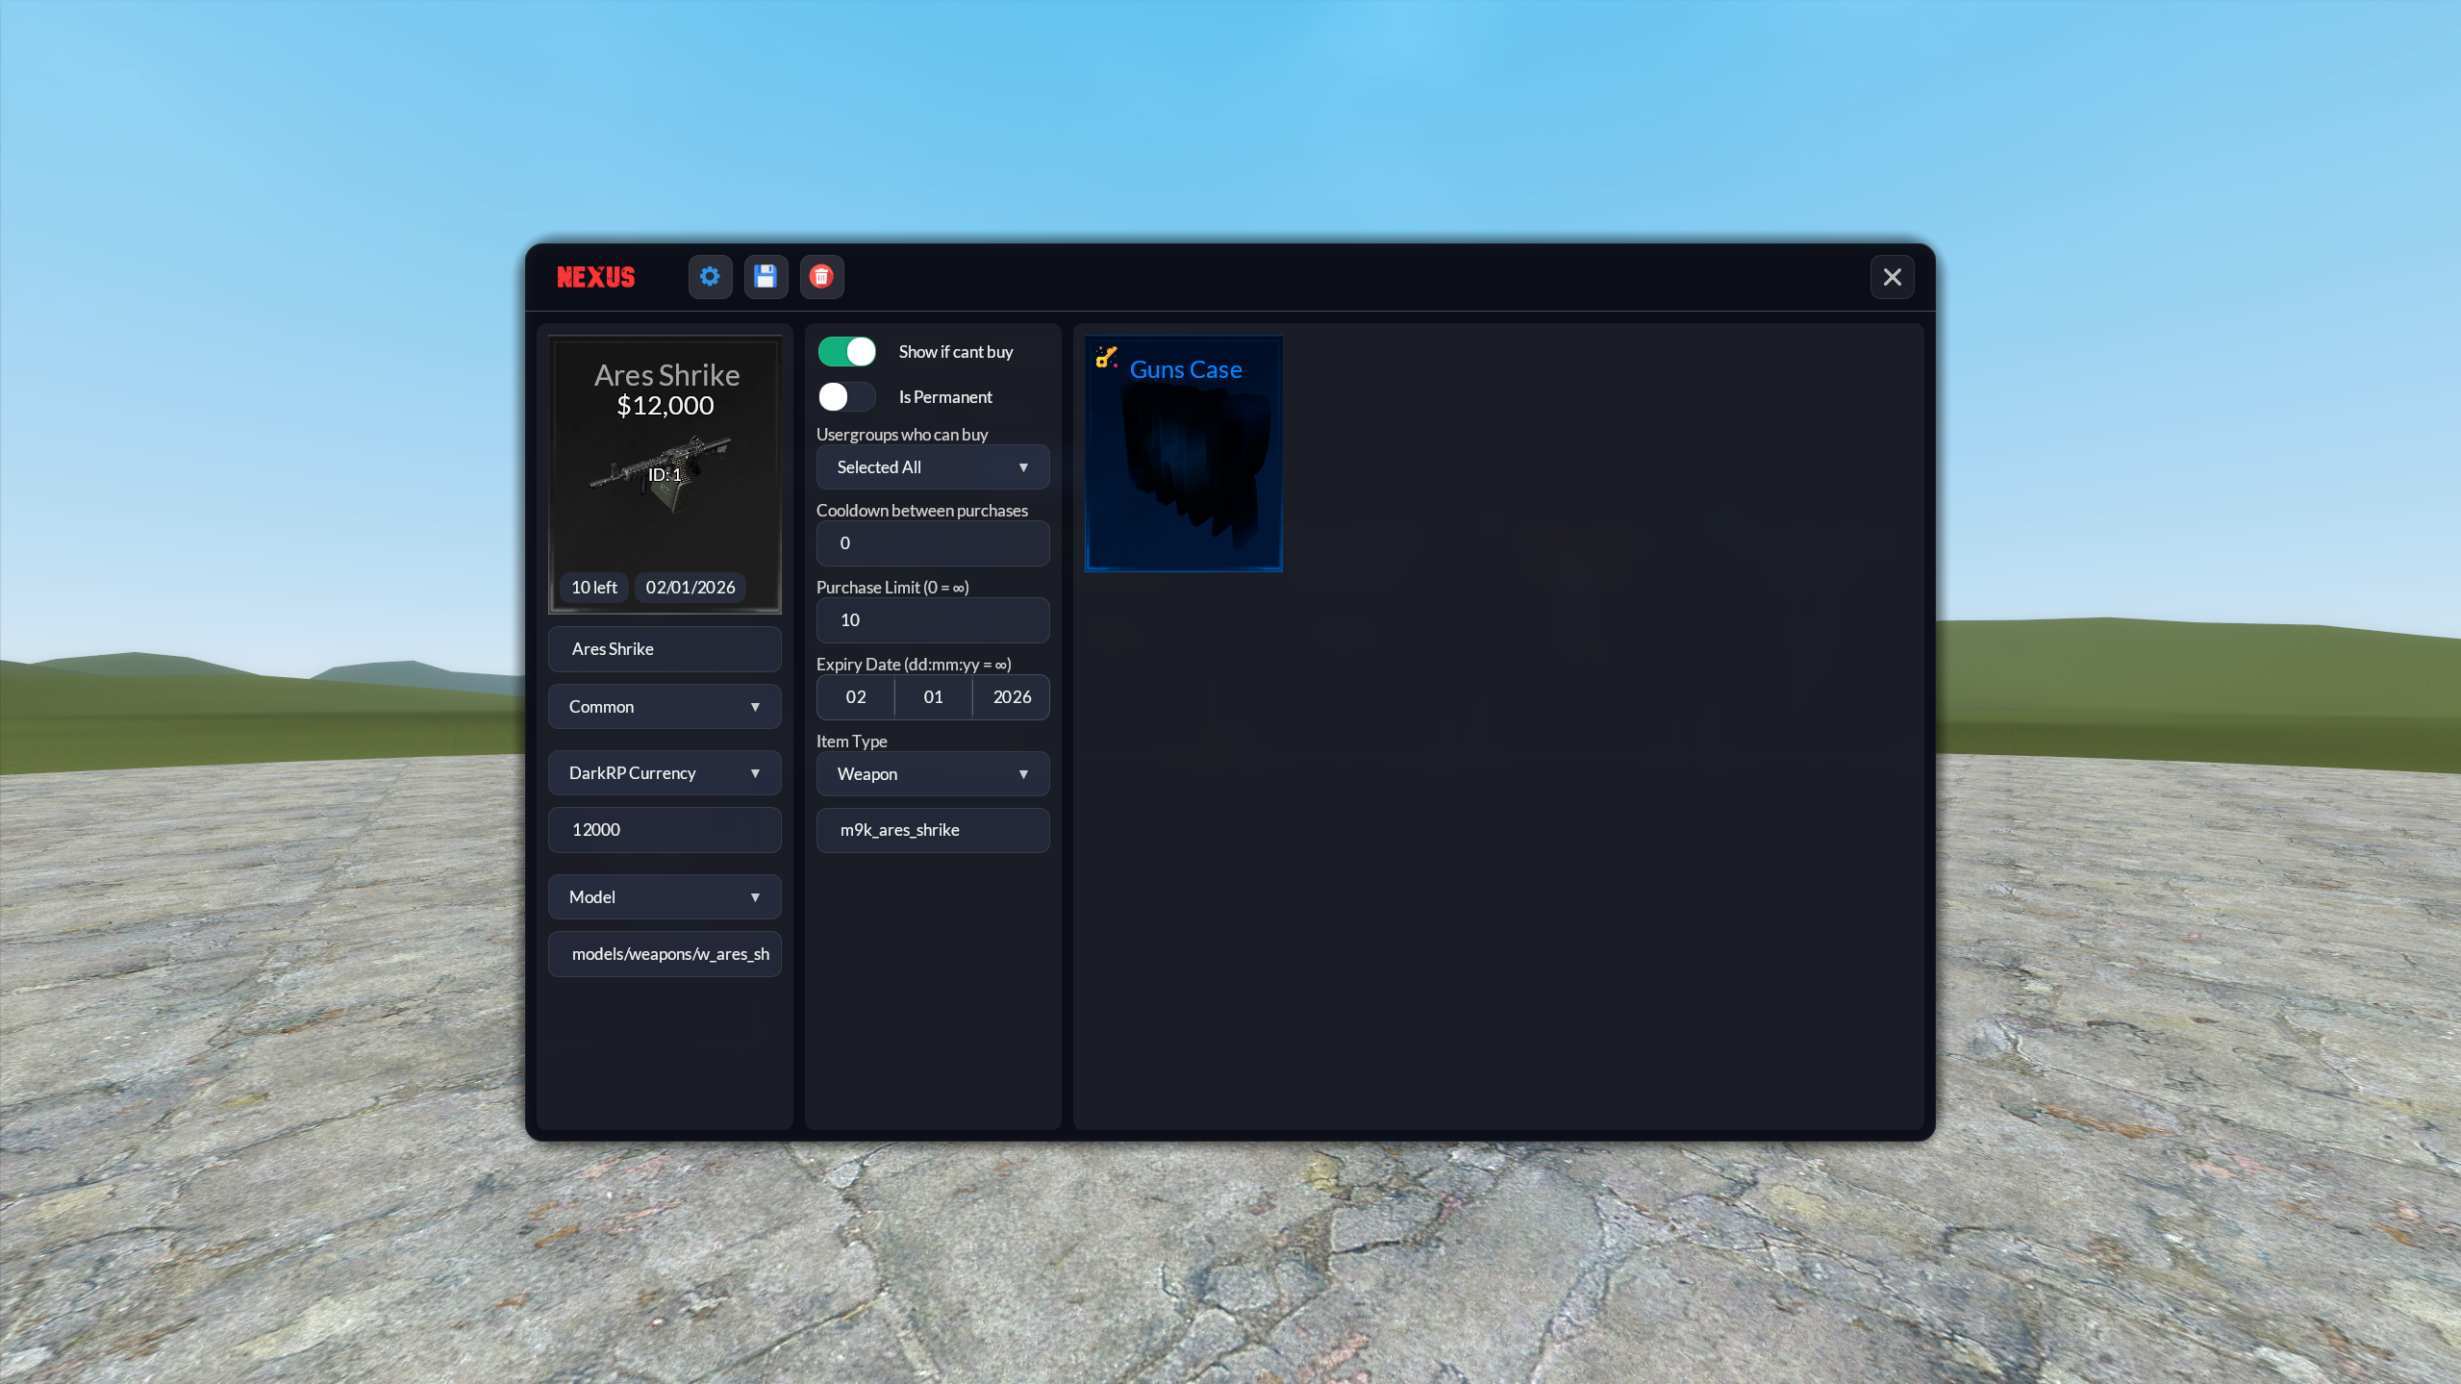Open settings via the gear icon
Image resolution: width=2461 pixels, height=1384 pixels.
click(x=710, y=277)
